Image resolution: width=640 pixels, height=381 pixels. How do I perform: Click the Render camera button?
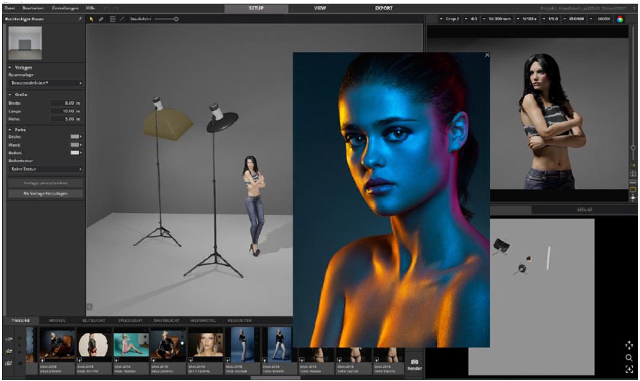[413, 364]
